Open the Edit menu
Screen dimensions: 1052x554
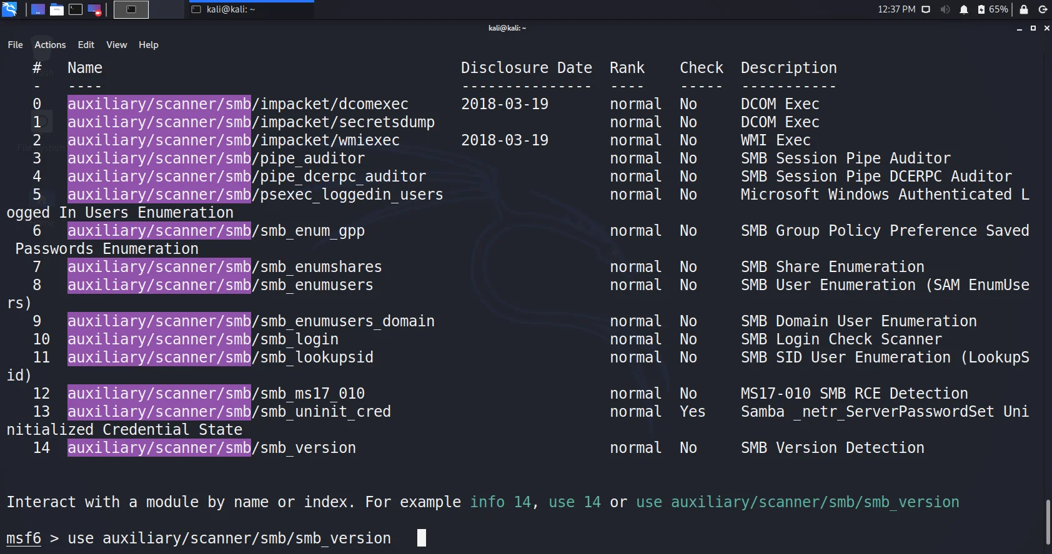coord(86,45)
